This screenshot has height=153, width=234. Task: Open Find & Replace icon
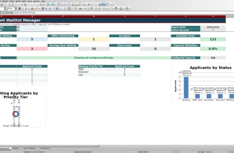pyautogui.click(x=41, y=5)
